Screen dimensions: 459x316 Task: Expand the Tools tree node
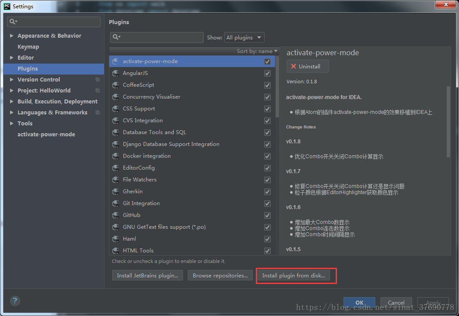tap(11, 123)
